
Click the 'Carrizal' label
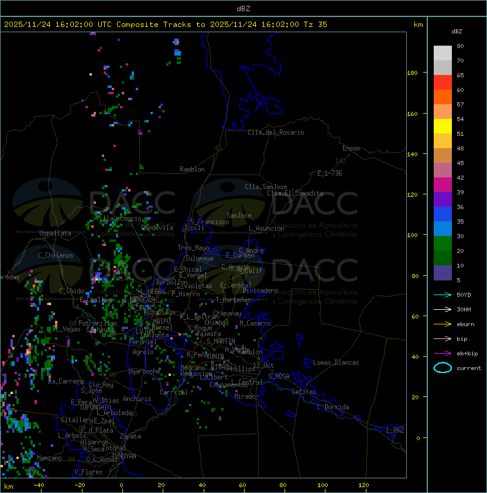(174, 392)
